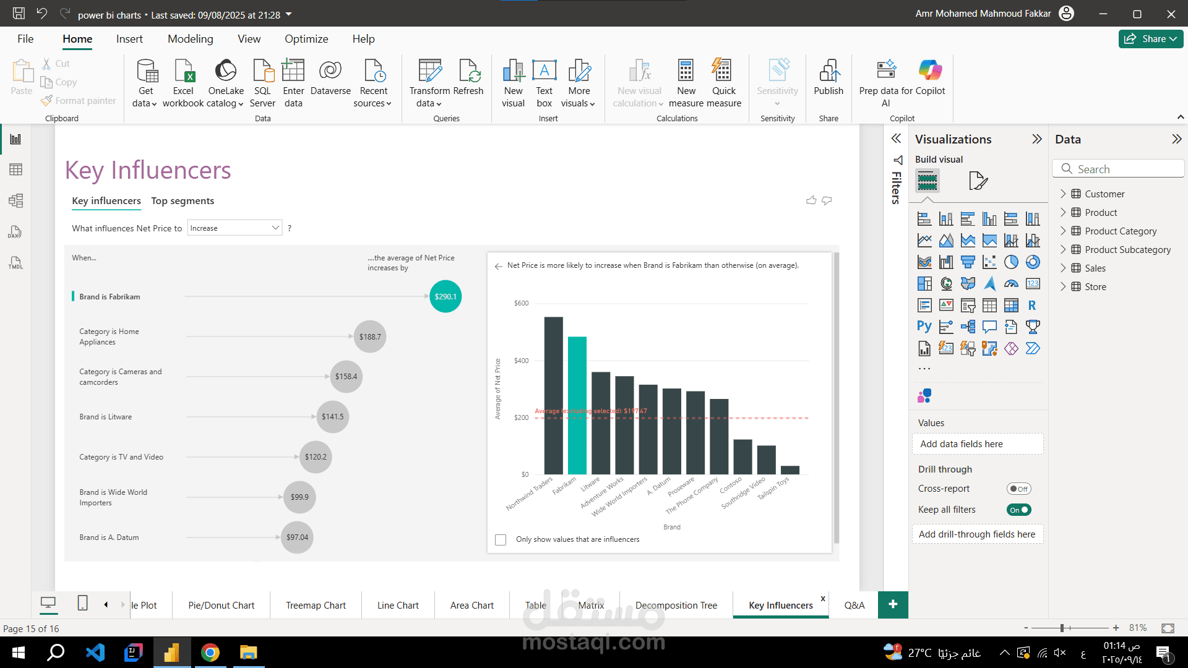The height and width of the screenshot is (668, 1188).
Task: Open Table view in left sidebar
Action: (15, 169)
